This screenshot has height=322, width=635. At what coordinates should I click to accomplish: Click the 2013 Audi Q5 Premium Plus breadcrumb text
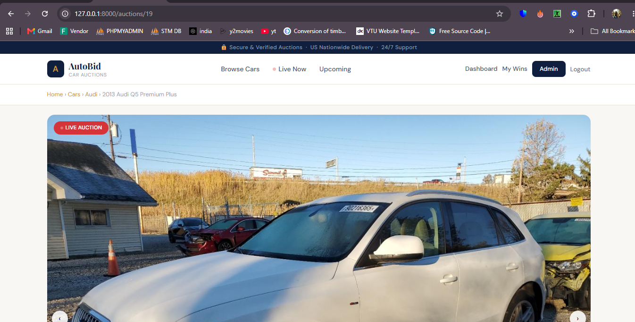[140, 94]
